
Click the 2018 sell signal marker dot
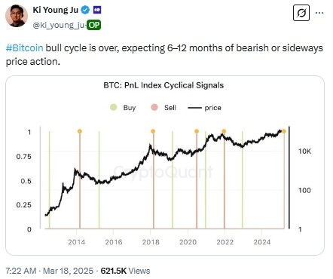(x=153, y=131)
